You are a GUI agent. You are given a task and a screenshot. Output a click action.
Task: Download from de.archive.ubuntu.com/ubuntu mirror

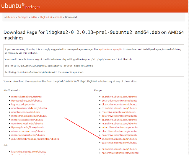coord(120,100)
